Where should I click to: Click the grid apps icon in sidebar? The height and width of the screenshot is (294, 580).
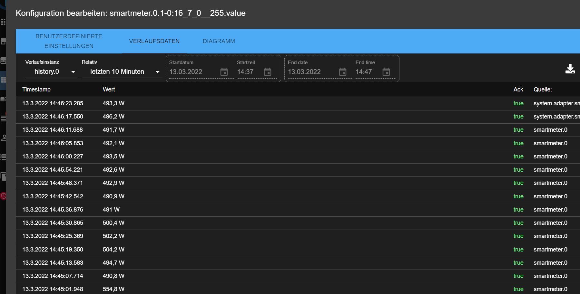coord(3,22)
